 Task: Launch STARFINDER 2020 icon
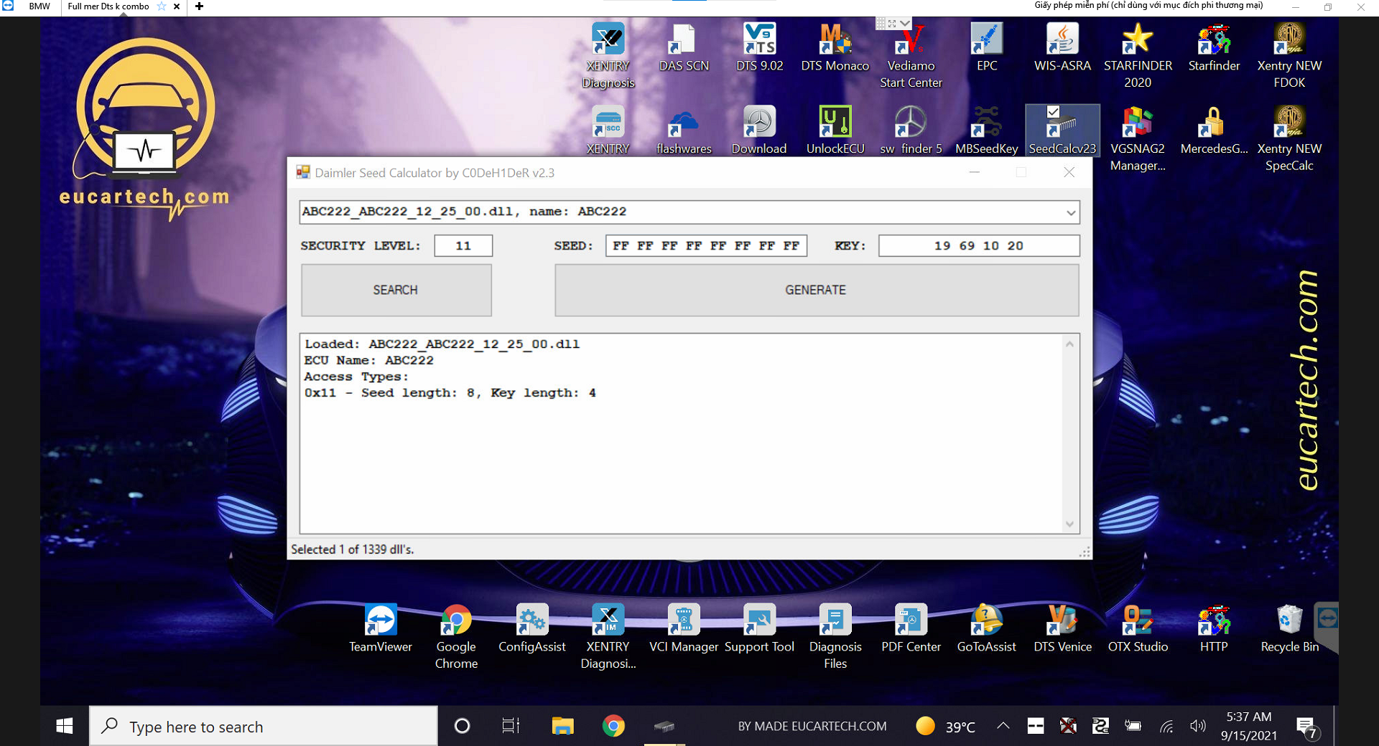coord(1138,55)
